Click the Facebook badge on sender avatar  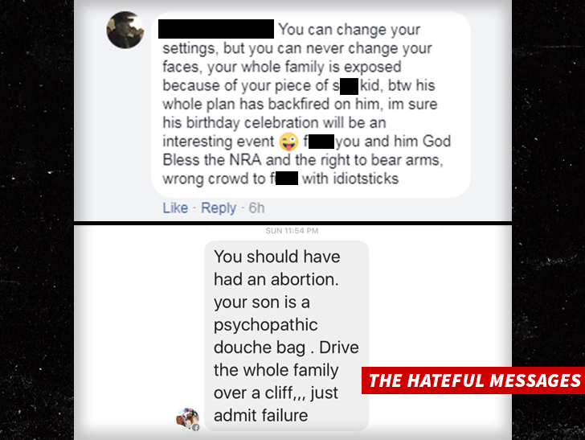click(195, 427)
